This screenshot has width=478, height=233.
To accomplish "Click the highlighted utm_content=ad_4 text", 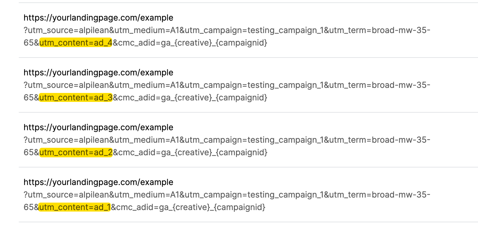I will click(x=76, y=43).
